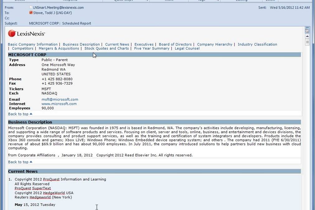The image size is (315, 210).
Task: Click the Address field label
Action: (x=17, y=65)
